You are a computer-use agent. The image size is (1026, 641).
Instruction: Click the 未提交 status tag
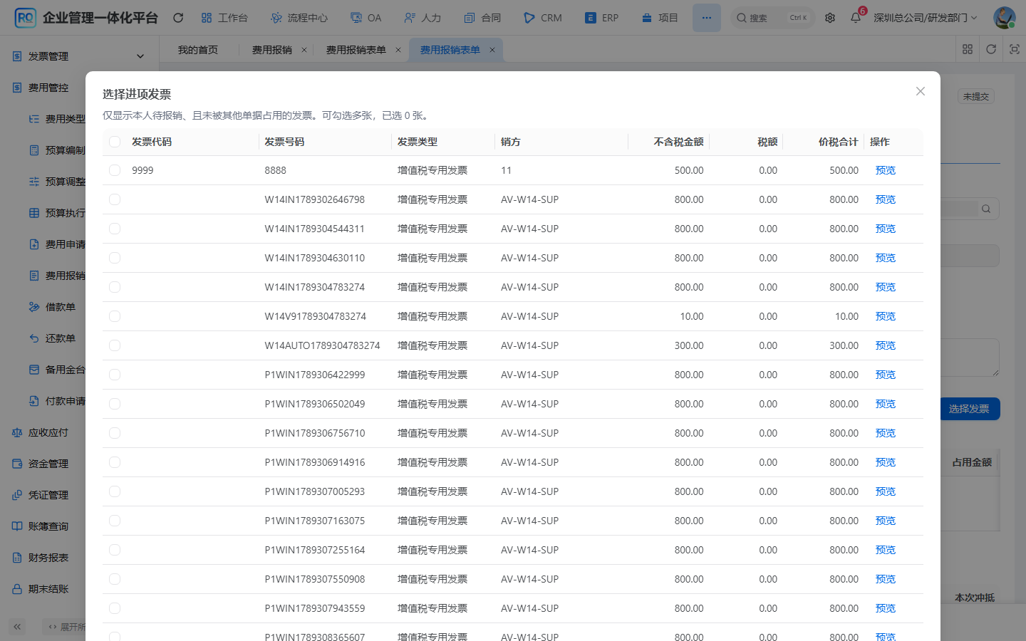pos(976,97)
